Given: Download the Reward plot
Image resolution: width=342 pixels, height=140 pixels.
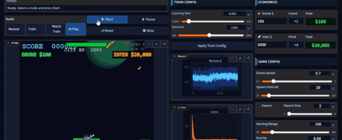Looking at the screenshot, I should (240, 58).
